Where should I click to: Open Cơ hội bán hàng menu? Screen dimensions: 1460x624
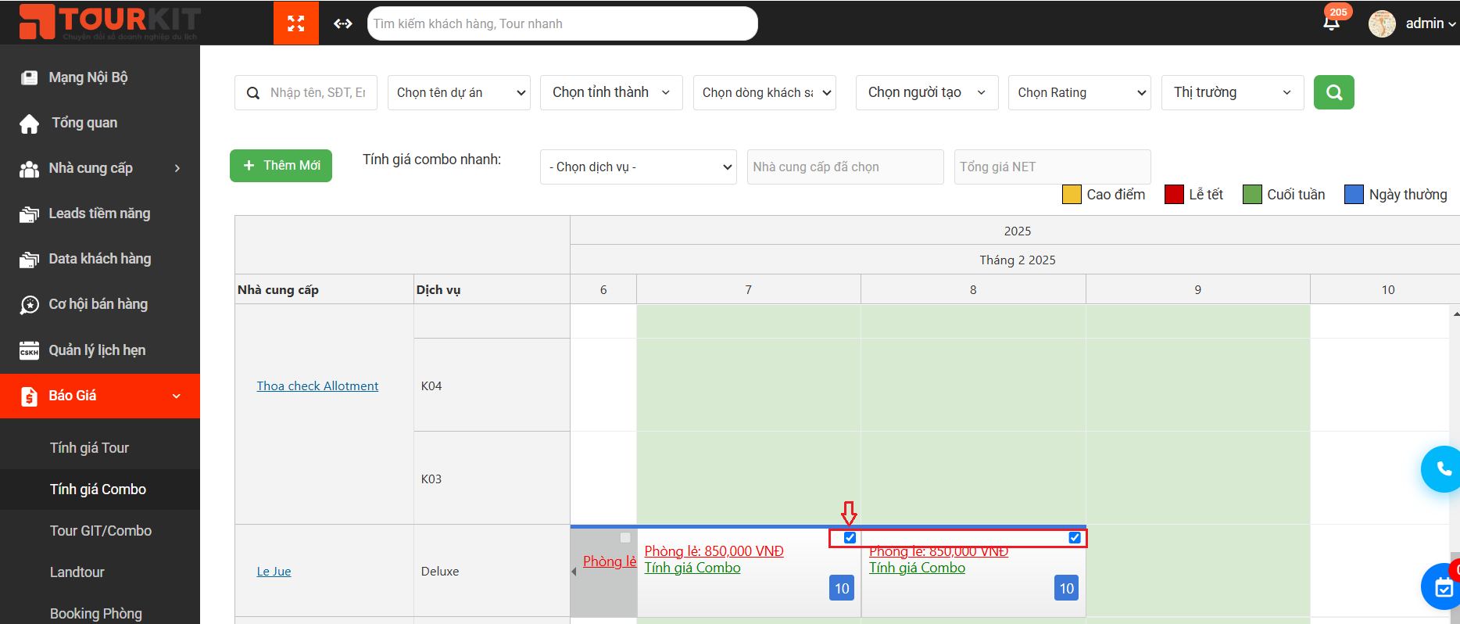pos(100,304)
